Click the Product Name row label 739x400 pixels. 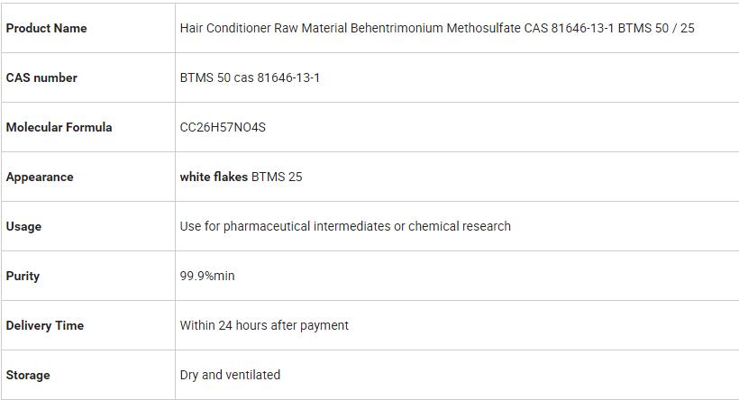[46, 28]
